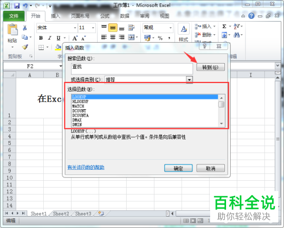Click the Copy icon in clipboard group
284x228 pixels.
coord(24,37)
